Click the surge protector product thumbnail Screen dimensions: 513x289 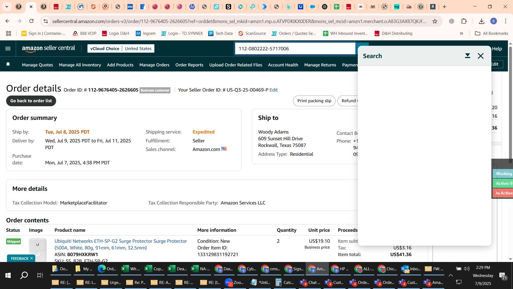coord(38,249)
